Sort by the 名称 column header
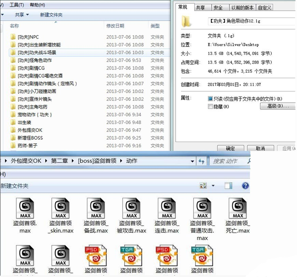The image size is (297, 277). [14, 26]
